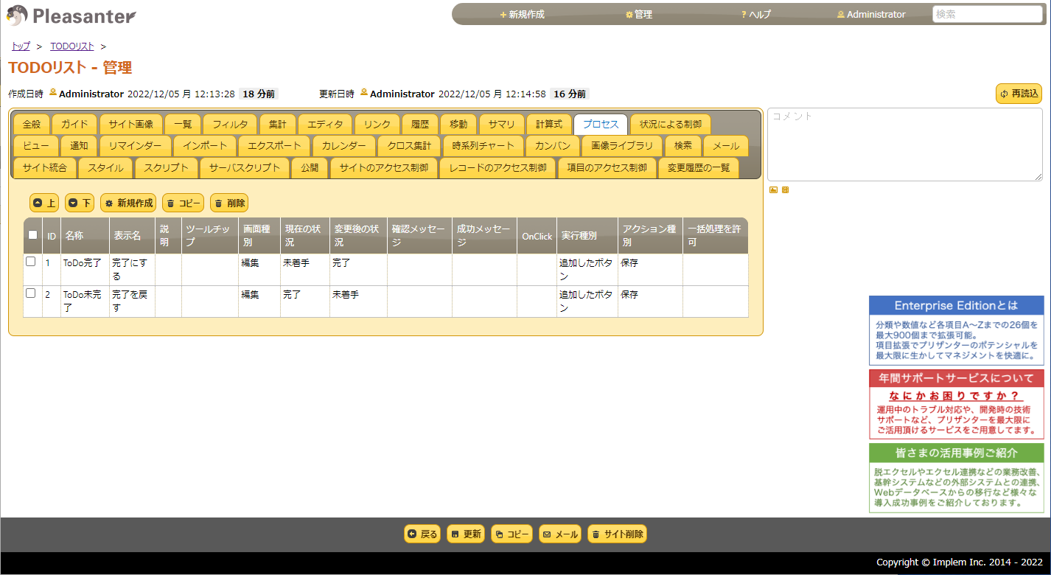Check the checkbox for the ToDo完了 row
This screenshot has width=1051, height=575.
pyautogui.click(x=30, y=261)
